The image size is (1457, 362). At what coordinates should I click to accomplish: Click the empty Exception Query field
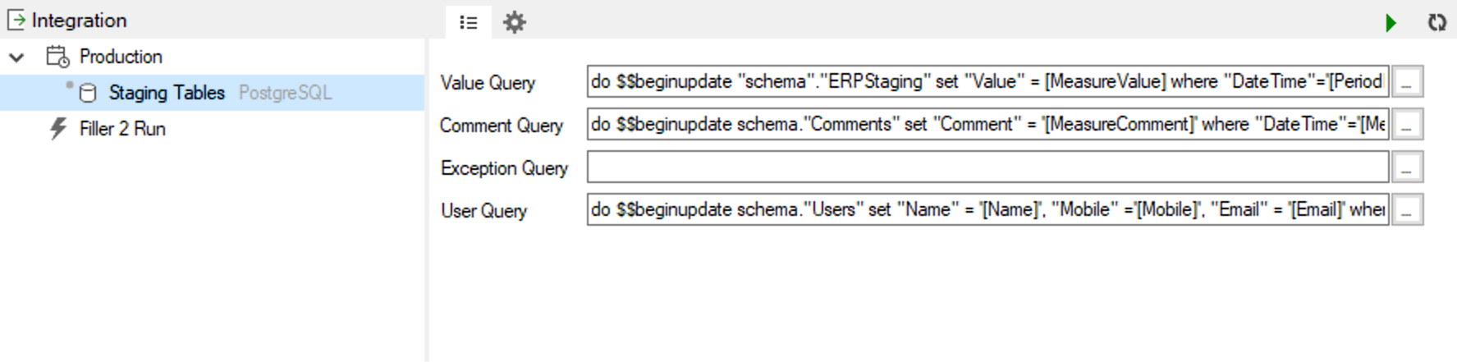click(x=987, y=167)
